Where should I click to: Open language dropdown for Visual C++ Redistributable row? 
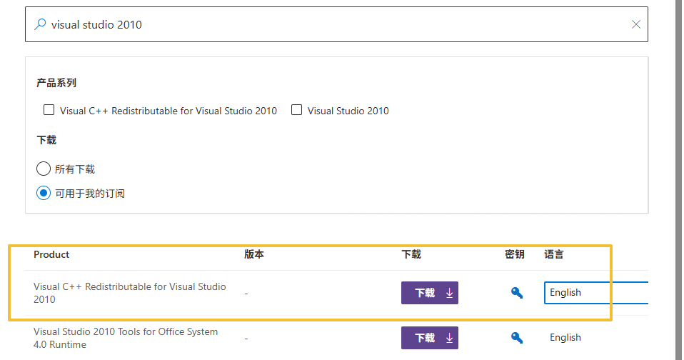click(596, 293)
